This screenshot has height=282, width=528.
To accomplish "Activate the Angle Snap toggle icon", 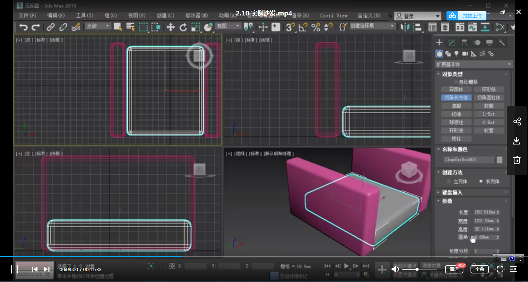I will pyautogui.click(x=303, y=27).
